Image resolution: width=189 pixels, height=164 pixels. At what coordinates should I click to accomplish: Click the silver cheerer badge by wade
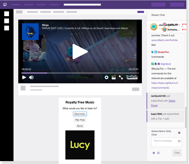click(x=164, y=24)
